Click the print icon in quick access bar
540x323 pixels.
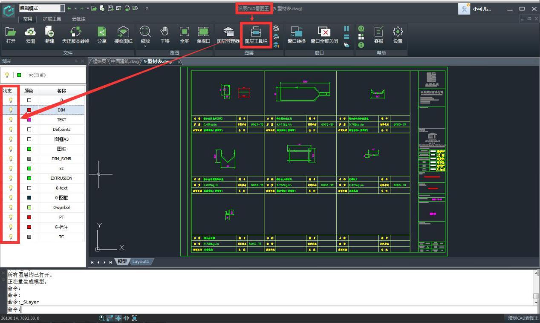[127, 8]
